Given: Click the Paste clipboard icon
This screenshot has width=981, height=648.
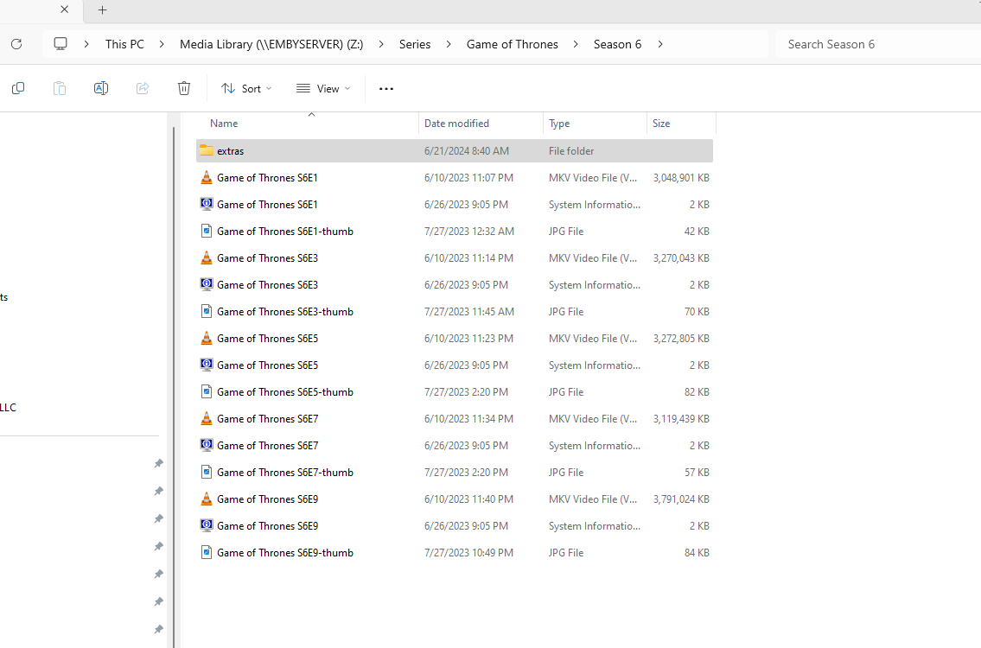Looking at the screenshot, I should pyautogui.click(x=60, y=88).
